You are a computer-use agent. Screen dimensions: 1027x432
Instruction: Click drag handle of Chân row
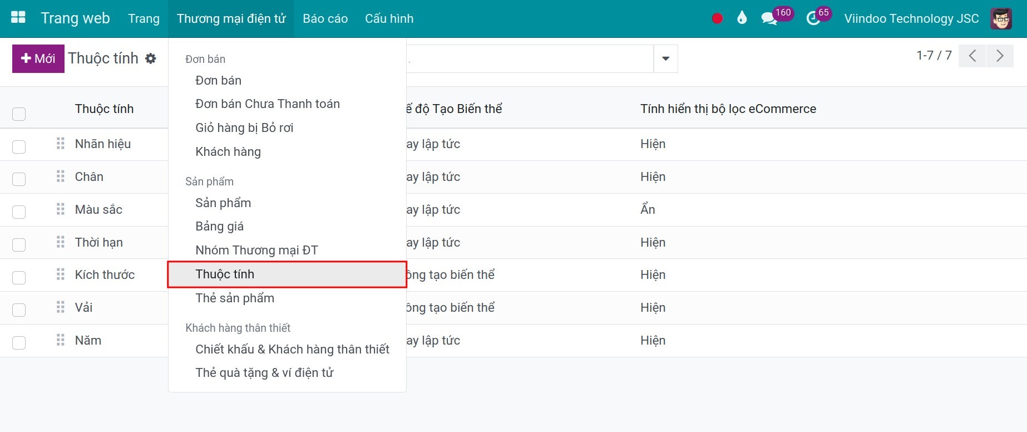click(61, 176)
